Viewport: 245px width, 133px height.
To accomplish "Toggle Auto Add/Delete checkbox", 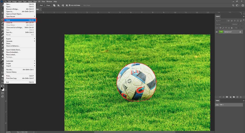I will [69, 5].
